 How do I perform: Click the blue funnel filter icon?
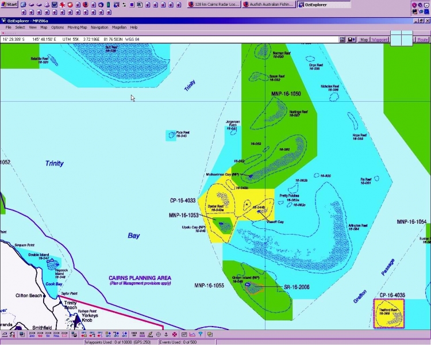click(200, 334)
